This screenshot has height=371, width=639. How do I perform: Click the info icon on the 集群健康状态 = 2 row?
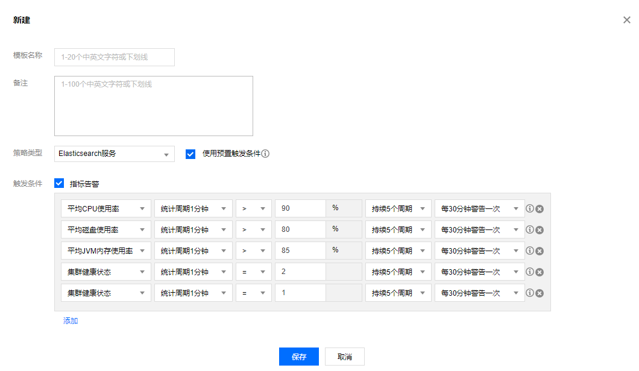click(x=529, y=272)
